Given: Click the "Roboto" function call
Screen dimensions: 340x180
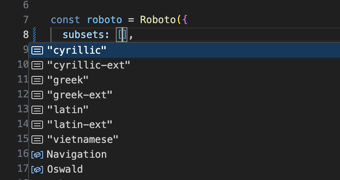Looking at the screenshot, I should coord(158,20).
